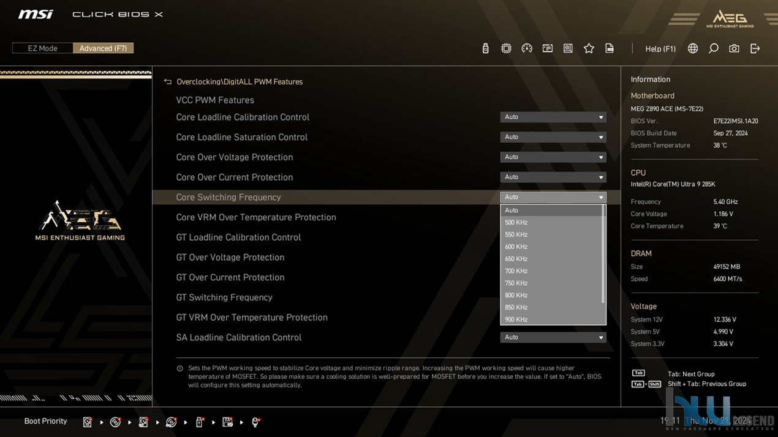Image resolution: width=778 pixels, height=437 pixels.
Task: Choose 800 KHz switching frequency
Action: pyautogui.click(x=551, y=295)
